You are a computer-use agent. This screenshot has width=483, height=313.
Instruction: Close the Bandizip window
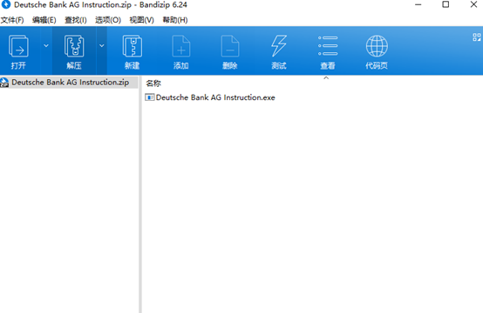coord(473,4)
